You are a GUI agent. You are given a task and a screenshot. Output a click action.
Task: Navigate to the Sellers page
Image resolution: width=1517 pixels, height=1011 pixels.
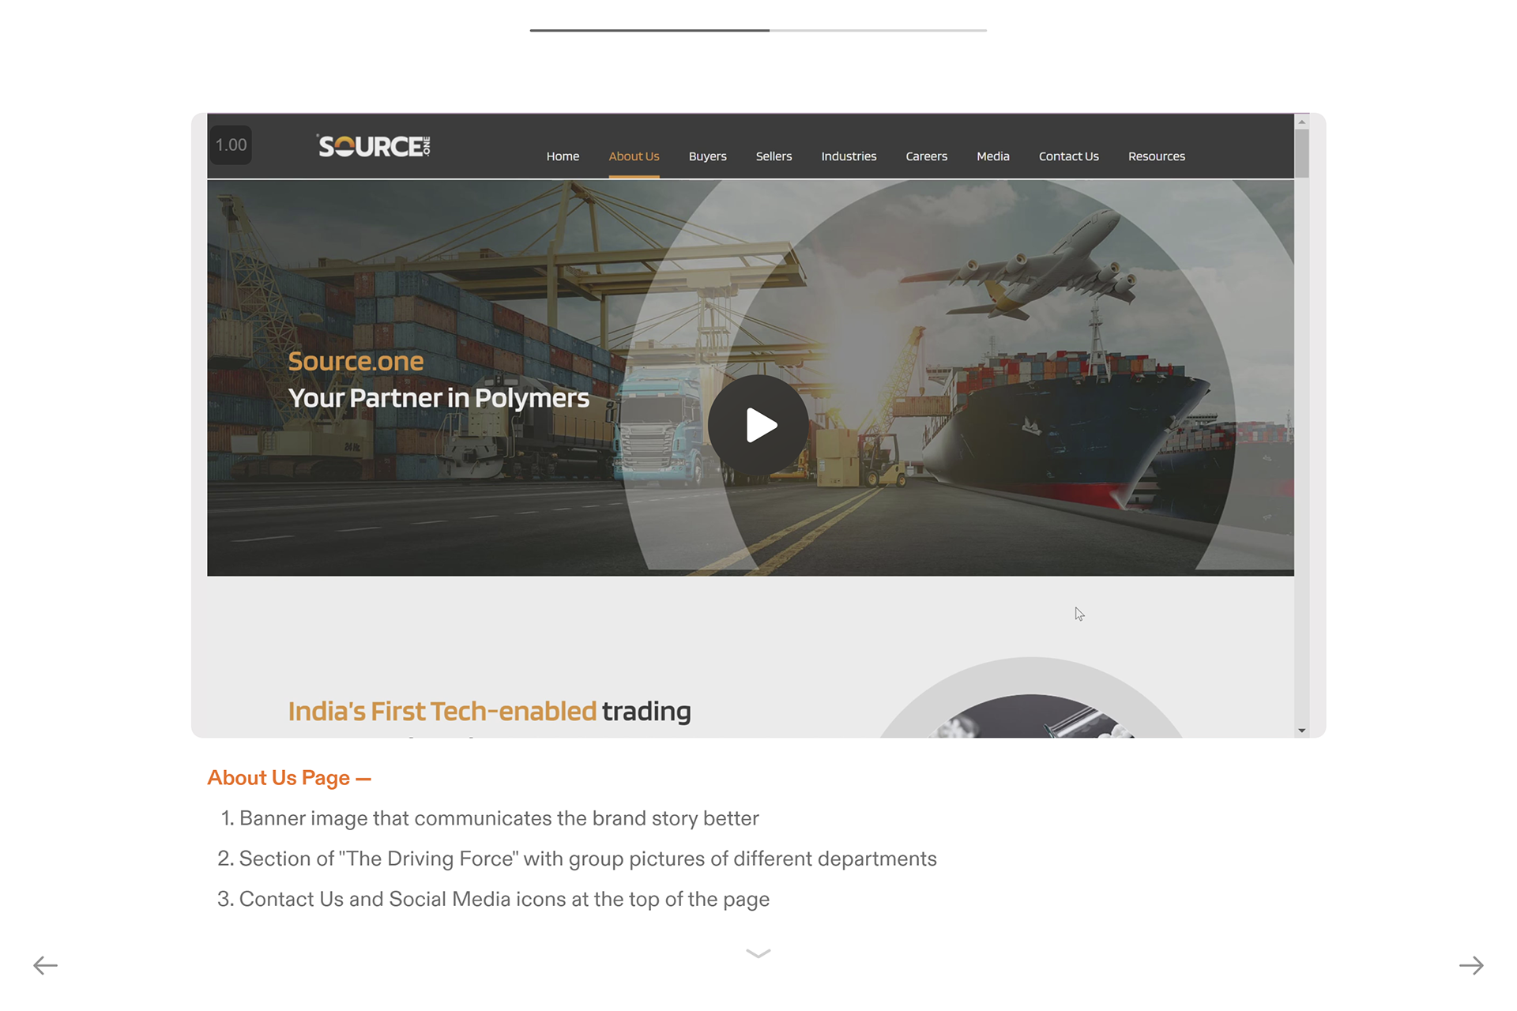coord(774,156)
